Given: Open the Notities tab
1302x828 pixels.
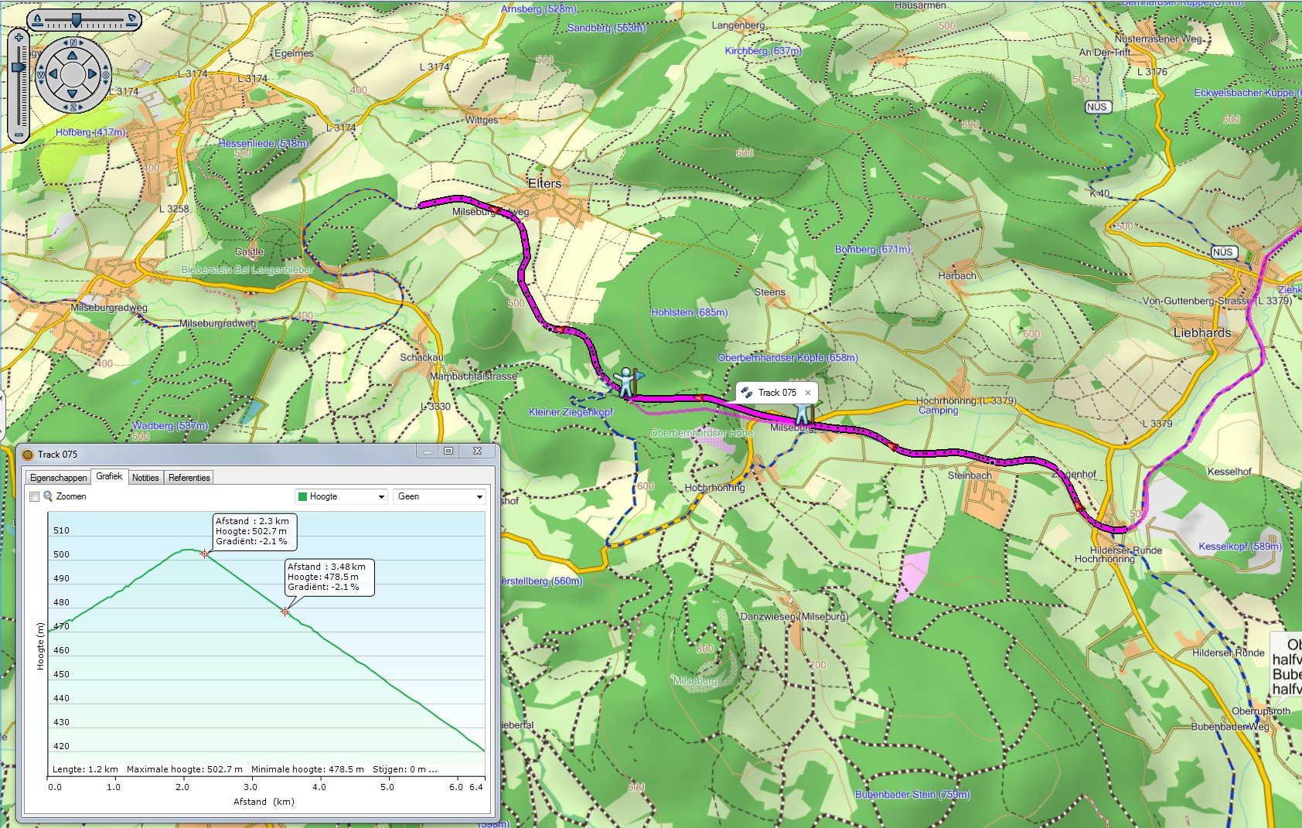Looking at the screenshot, I should point(145,478).
